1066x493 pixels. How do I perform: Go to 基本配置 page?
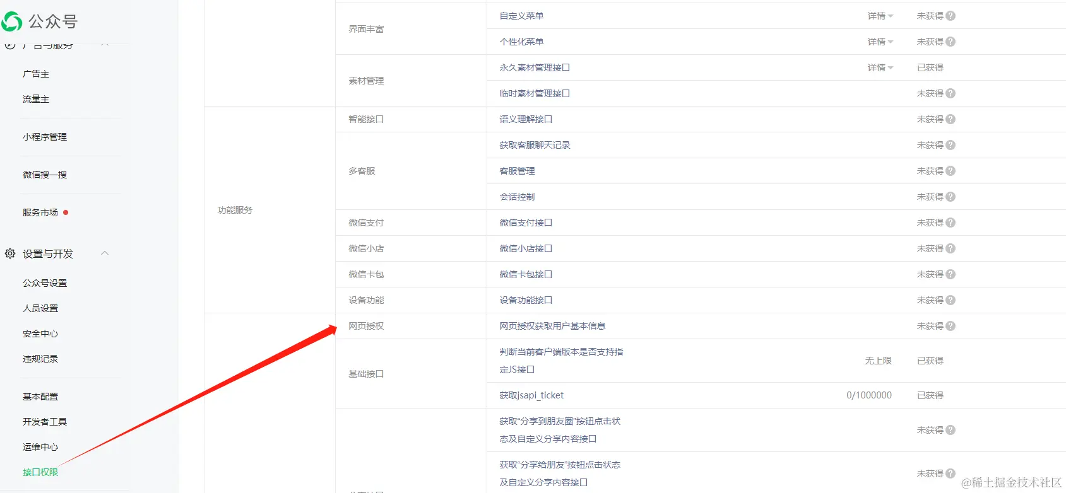pos(40,397)
